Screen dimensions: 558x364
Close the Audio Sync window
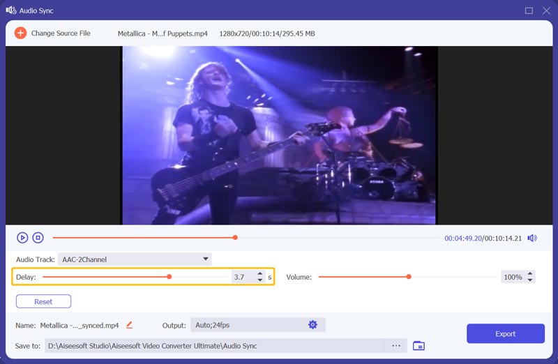coord(546,10)
